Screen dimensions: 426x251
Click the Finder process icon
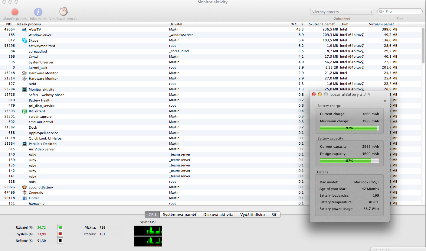[25, 198]
